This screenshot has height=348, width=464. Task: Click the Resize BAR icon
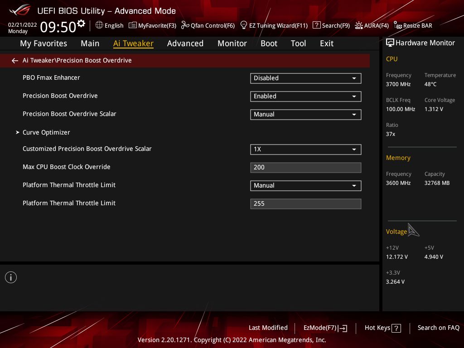pyautogui.click(x=398, y=25)
